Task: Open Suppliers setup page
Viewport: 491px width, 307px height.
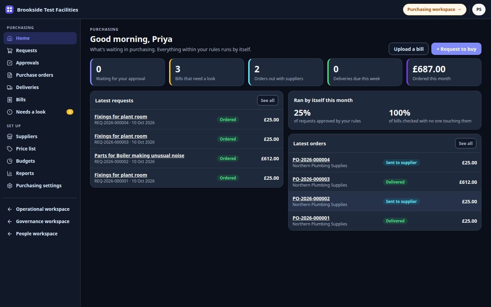Action: (40, 136)
